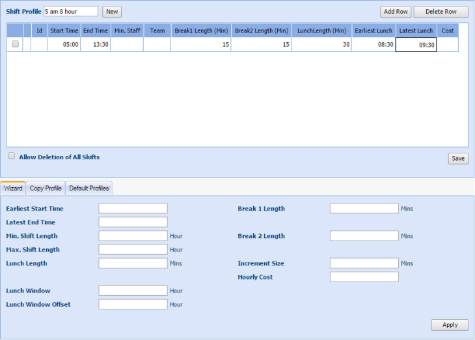Click the Hourly Cost field
Image resolution: width=475 pixels, height=340 pixels.
click(364, 277)
